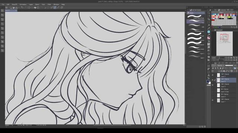Image resolution: width=238 pixels, height=133 pixels.
Task: Select the 'Soft' brush preset
Action: coord(196,25)
